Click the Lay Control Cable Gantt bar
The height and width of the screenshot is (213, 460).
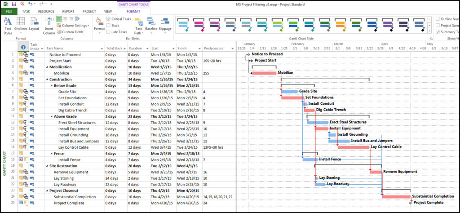coord(354,147)
